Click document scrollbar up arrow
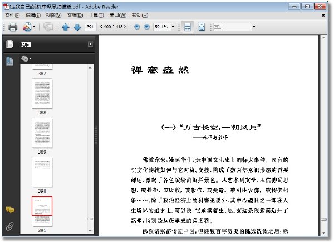This screenshot has width=334, height=243. 323,38
